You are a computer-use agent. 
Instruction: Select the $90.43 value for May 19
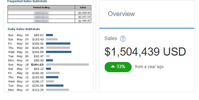pos(39,61)
